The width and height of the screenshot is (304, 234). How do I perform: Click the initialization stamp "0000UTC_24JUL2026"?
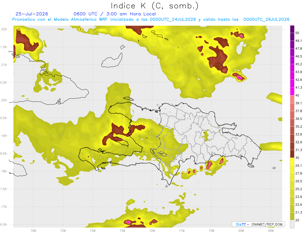pos(173,19)
